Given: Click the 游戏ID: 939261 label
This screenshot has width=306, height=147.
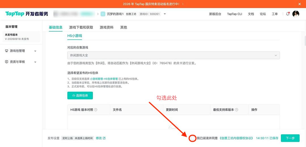Looking at the screenshot, I should click(x=150, y=14).
